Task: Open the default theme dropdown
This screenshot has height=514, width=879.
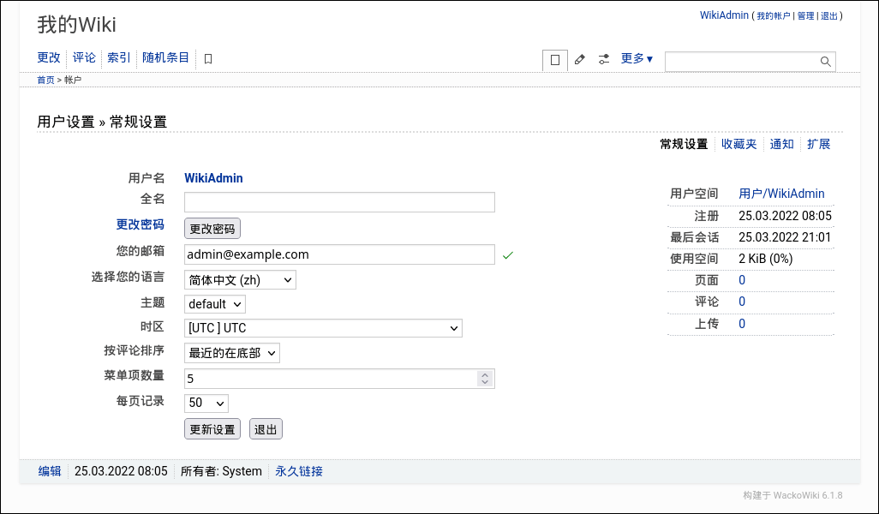Action: pyautogui.click(x=214, y=304)
